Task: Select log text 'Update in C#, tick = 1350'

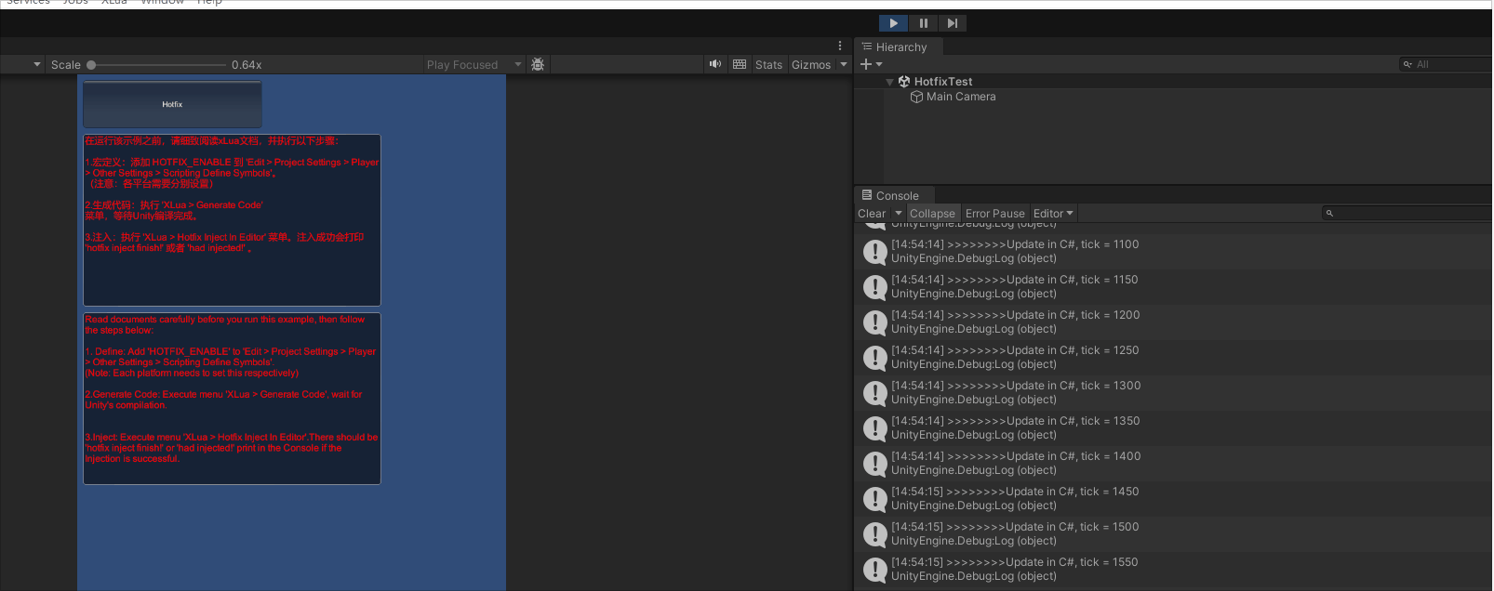Action: tap(1073, 421)
